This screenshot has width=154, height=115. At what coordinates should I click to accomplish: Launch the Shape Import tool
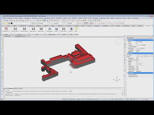pyautogui.click(x=33, y=29)
